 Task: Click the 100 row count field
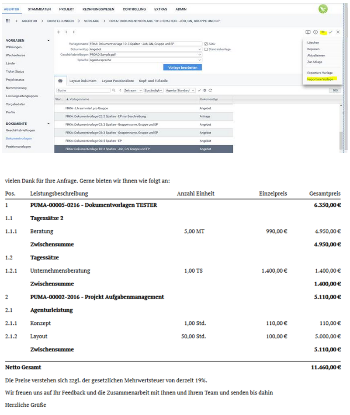click(335, 90)
